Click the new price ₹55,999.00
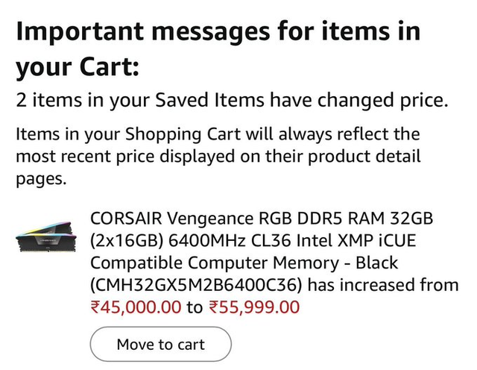477x370 pixels. (253, 307)
